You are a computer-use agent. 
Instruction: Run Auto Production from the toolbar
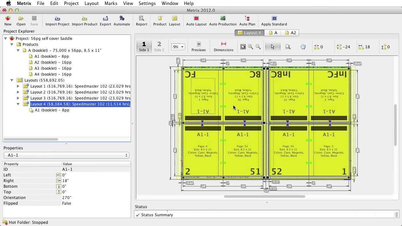pos(223,21)
